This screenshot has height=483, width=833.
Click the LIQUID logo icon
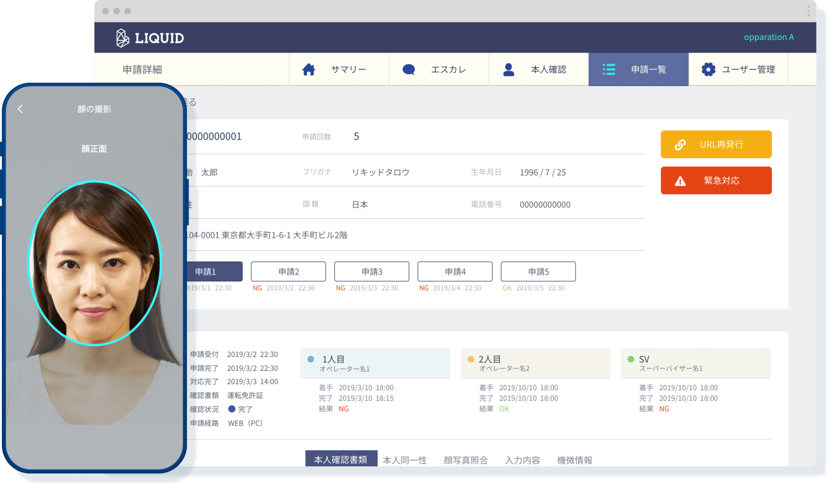(x=122, y=38)
